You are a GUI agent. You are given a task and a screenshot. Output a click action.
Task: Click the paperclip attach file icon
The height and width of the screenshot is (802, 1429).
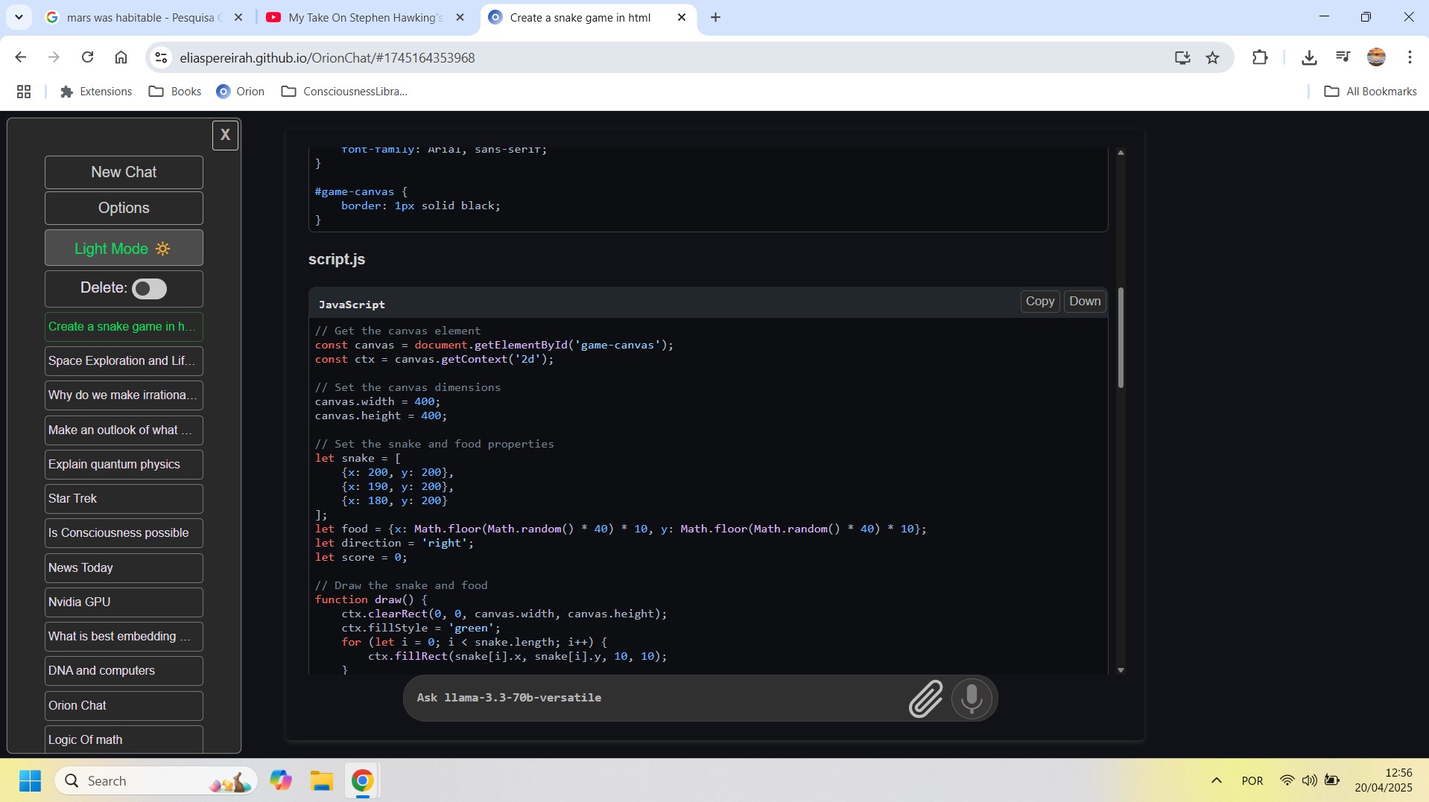click(x=925, y=698)
